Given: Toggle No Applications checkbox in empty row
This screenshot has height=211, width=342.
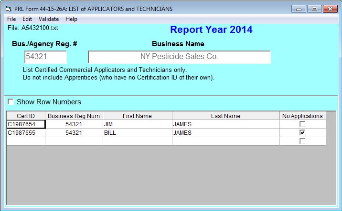Looking at the screenshot, I should point(302,141).
